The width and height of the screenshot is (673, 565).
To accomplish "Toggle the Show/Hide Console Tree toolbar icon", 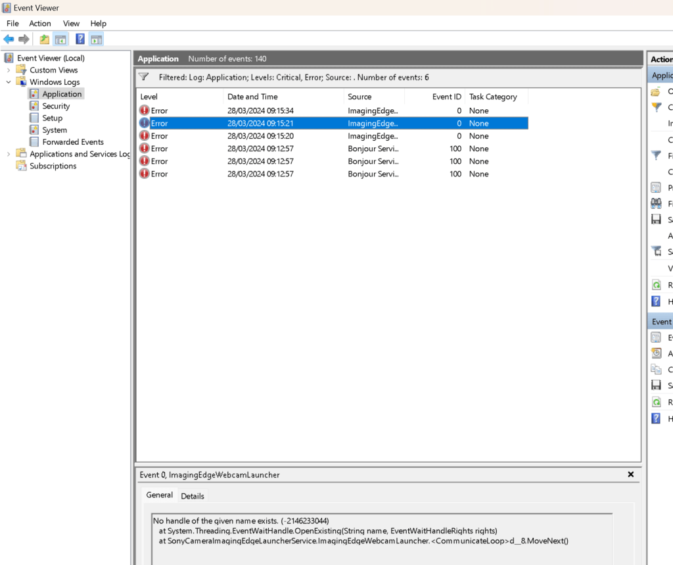I will click(x=60, y=39).
